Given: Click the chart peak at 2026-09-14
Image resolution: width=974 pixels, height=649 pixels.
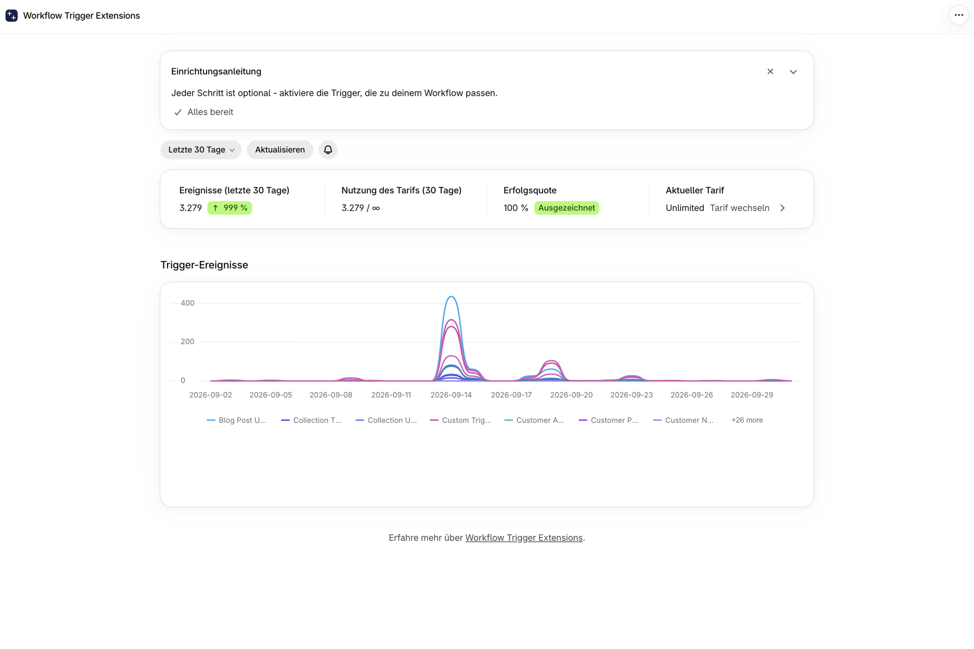Looking at the screenshot, I should pyautogui.click(x=451, y=297).
